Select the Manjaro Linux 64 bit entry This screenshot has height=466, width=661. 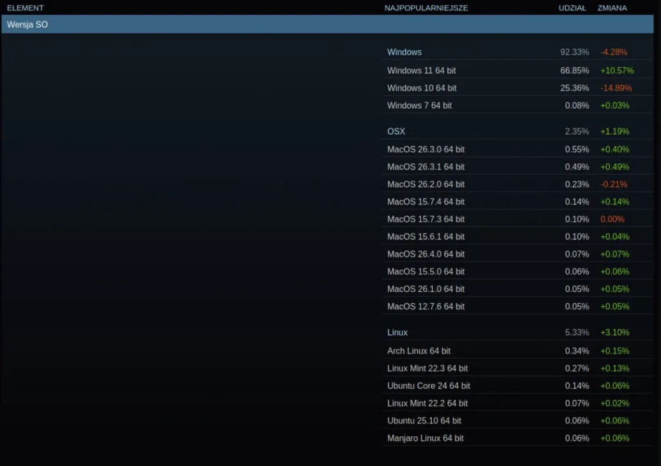[x=427, y=438]
